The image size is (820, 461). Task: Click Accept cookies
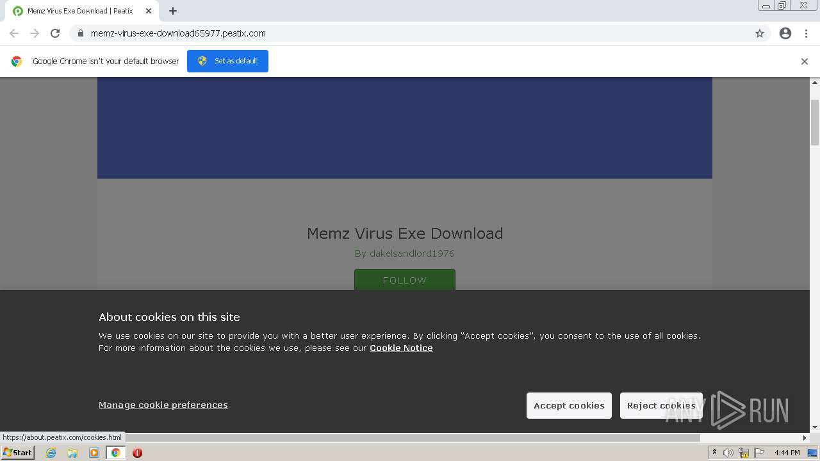[569, 405]
